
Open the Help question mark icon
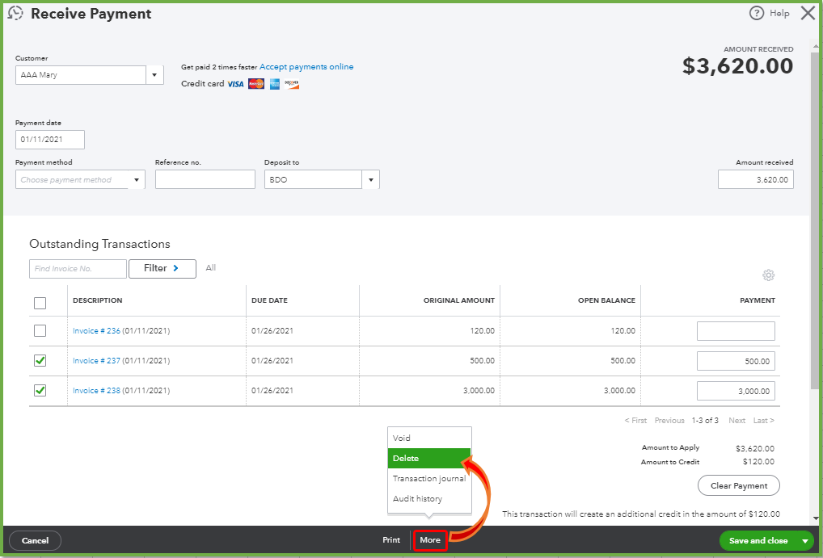click(x=757, y=13)
